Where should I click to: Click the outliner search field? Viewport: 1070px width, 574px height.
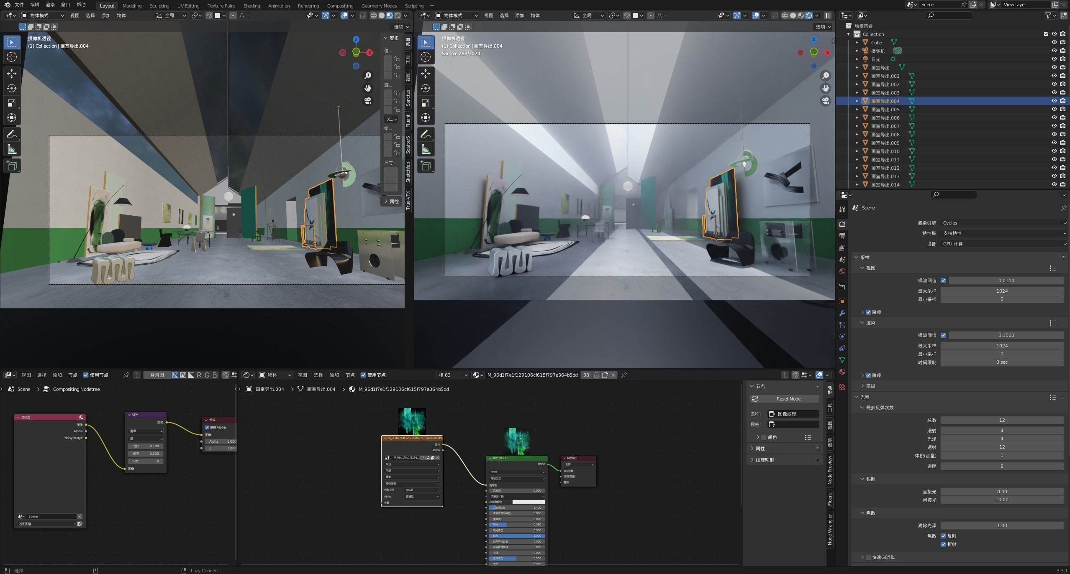pyautogui.click(x=949, y=15)
